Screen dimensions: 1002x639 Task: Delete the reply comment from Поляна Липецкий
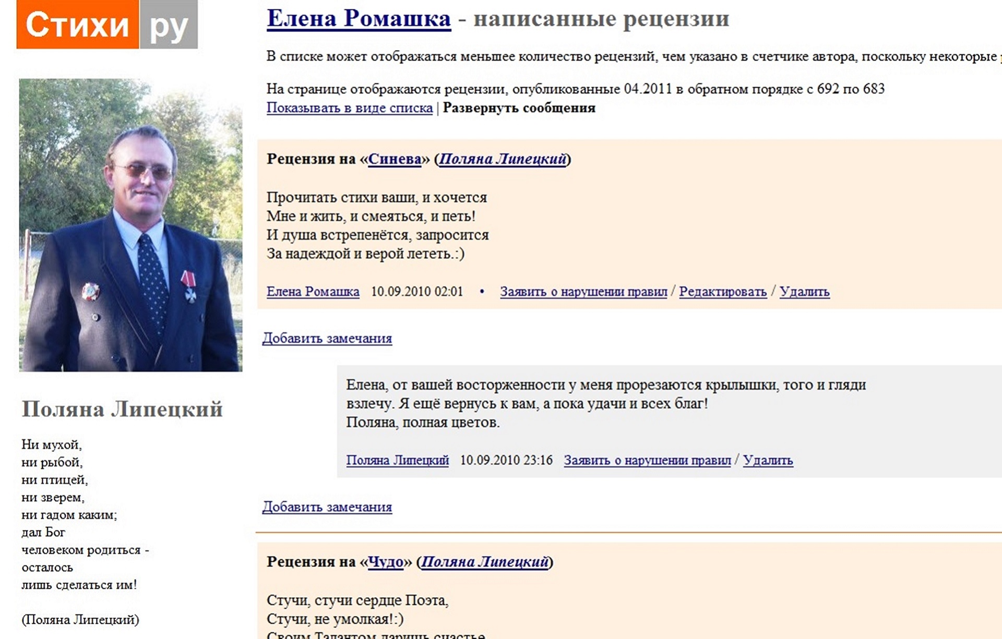(768, 460)
